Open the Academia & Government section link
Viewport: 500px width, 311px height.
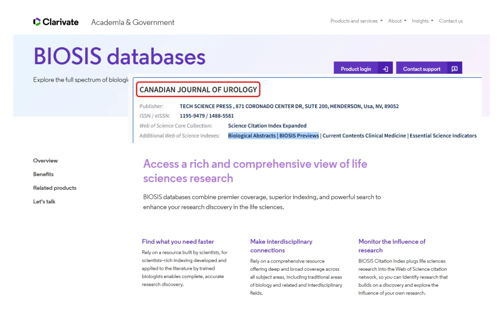click(132, 22)
